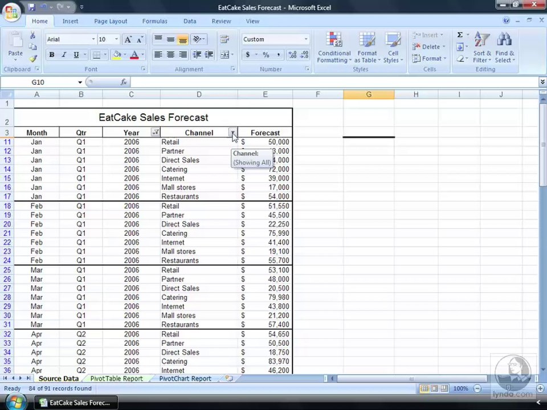
Task: Click the Insert function fx button
Action: 124,82
